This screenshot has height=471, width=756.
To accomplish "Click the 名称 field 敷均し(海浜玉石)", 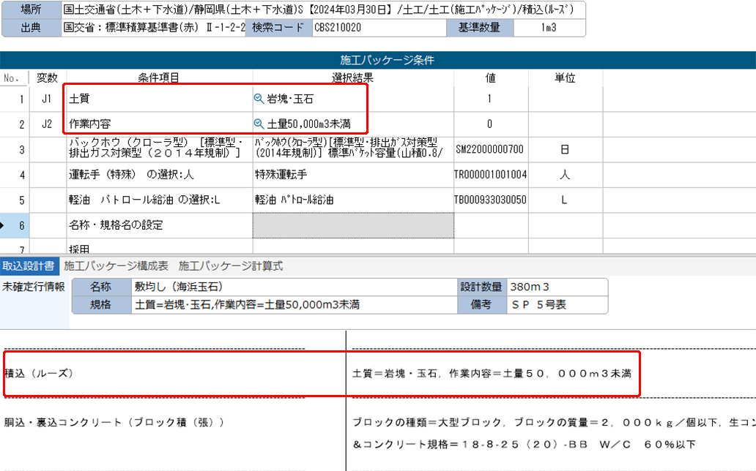I will (x=293, y=287).
